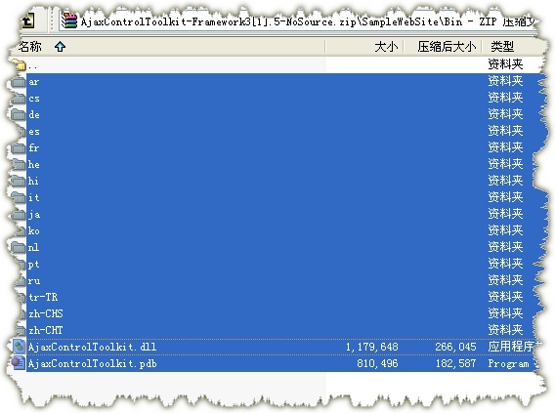
Task: Sort by the 名称 column header
Action: [x=30, y=46]
